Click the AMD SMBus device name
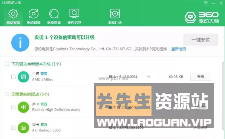Screen dimensions: 225x139 click(x=43, y=79)
